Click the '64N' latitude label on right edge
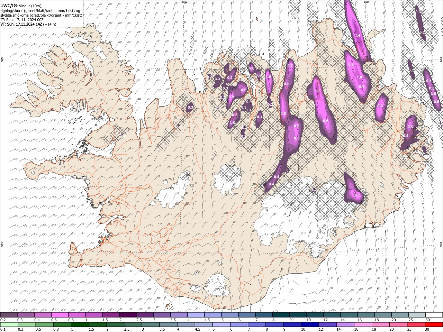The height and width of the screenshot is (332, 443). tap(441, 244)
